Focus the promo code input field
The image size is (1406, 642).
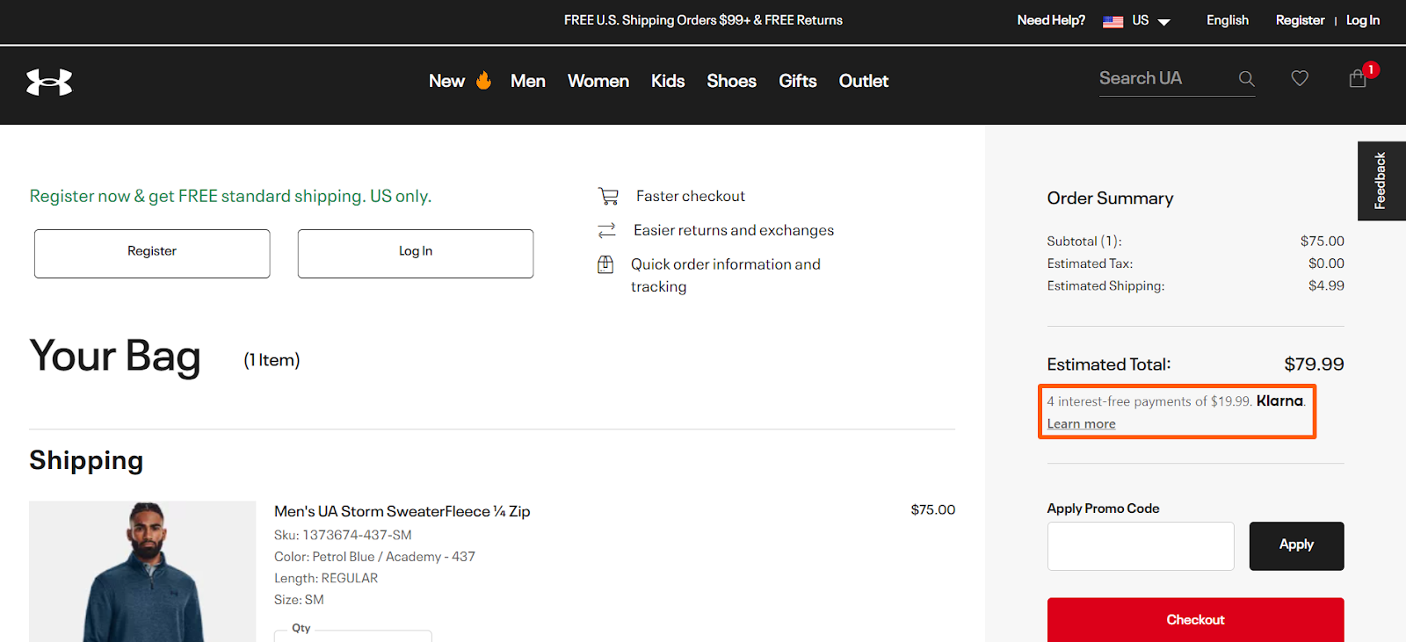click(x=1140, y=545)
